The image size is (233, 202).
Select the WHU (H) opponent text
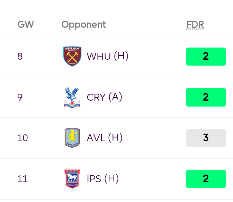pos(108,56)
